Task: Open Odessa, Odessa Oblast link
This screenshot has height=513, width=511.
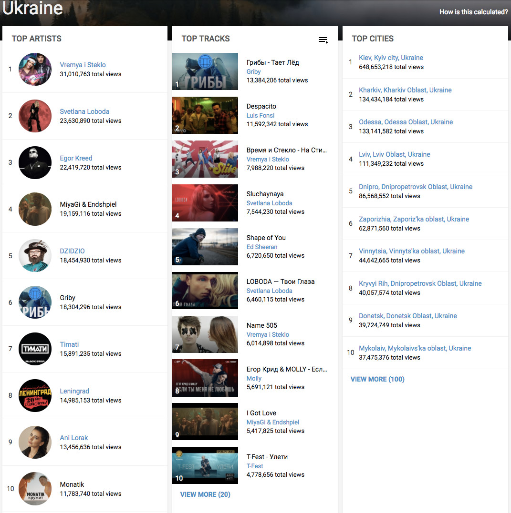Action: point(406,122)
